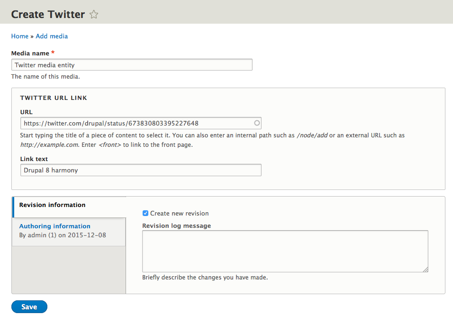The width and height of the screenshot is (453, 324).
Task: Click the Twitter URL input field
Action: (141, 123)
